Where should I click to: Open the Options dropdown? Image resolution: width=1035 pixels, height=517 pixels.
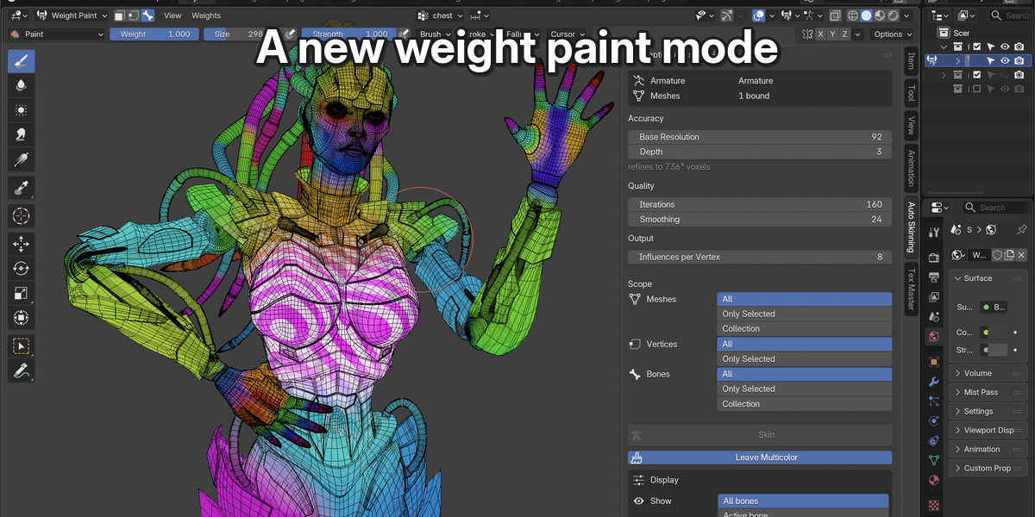[x=891, y=34]
